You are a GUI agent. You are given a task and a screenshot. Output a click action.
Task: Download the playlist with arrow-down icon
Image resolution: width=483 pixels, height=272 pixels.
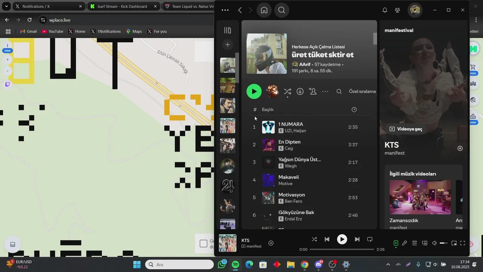tap(300, 91)
